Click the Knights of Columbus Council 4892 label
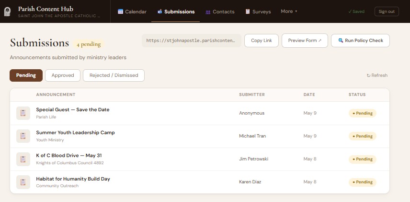The height and width of the screenshot is (202, 410). 70,163
